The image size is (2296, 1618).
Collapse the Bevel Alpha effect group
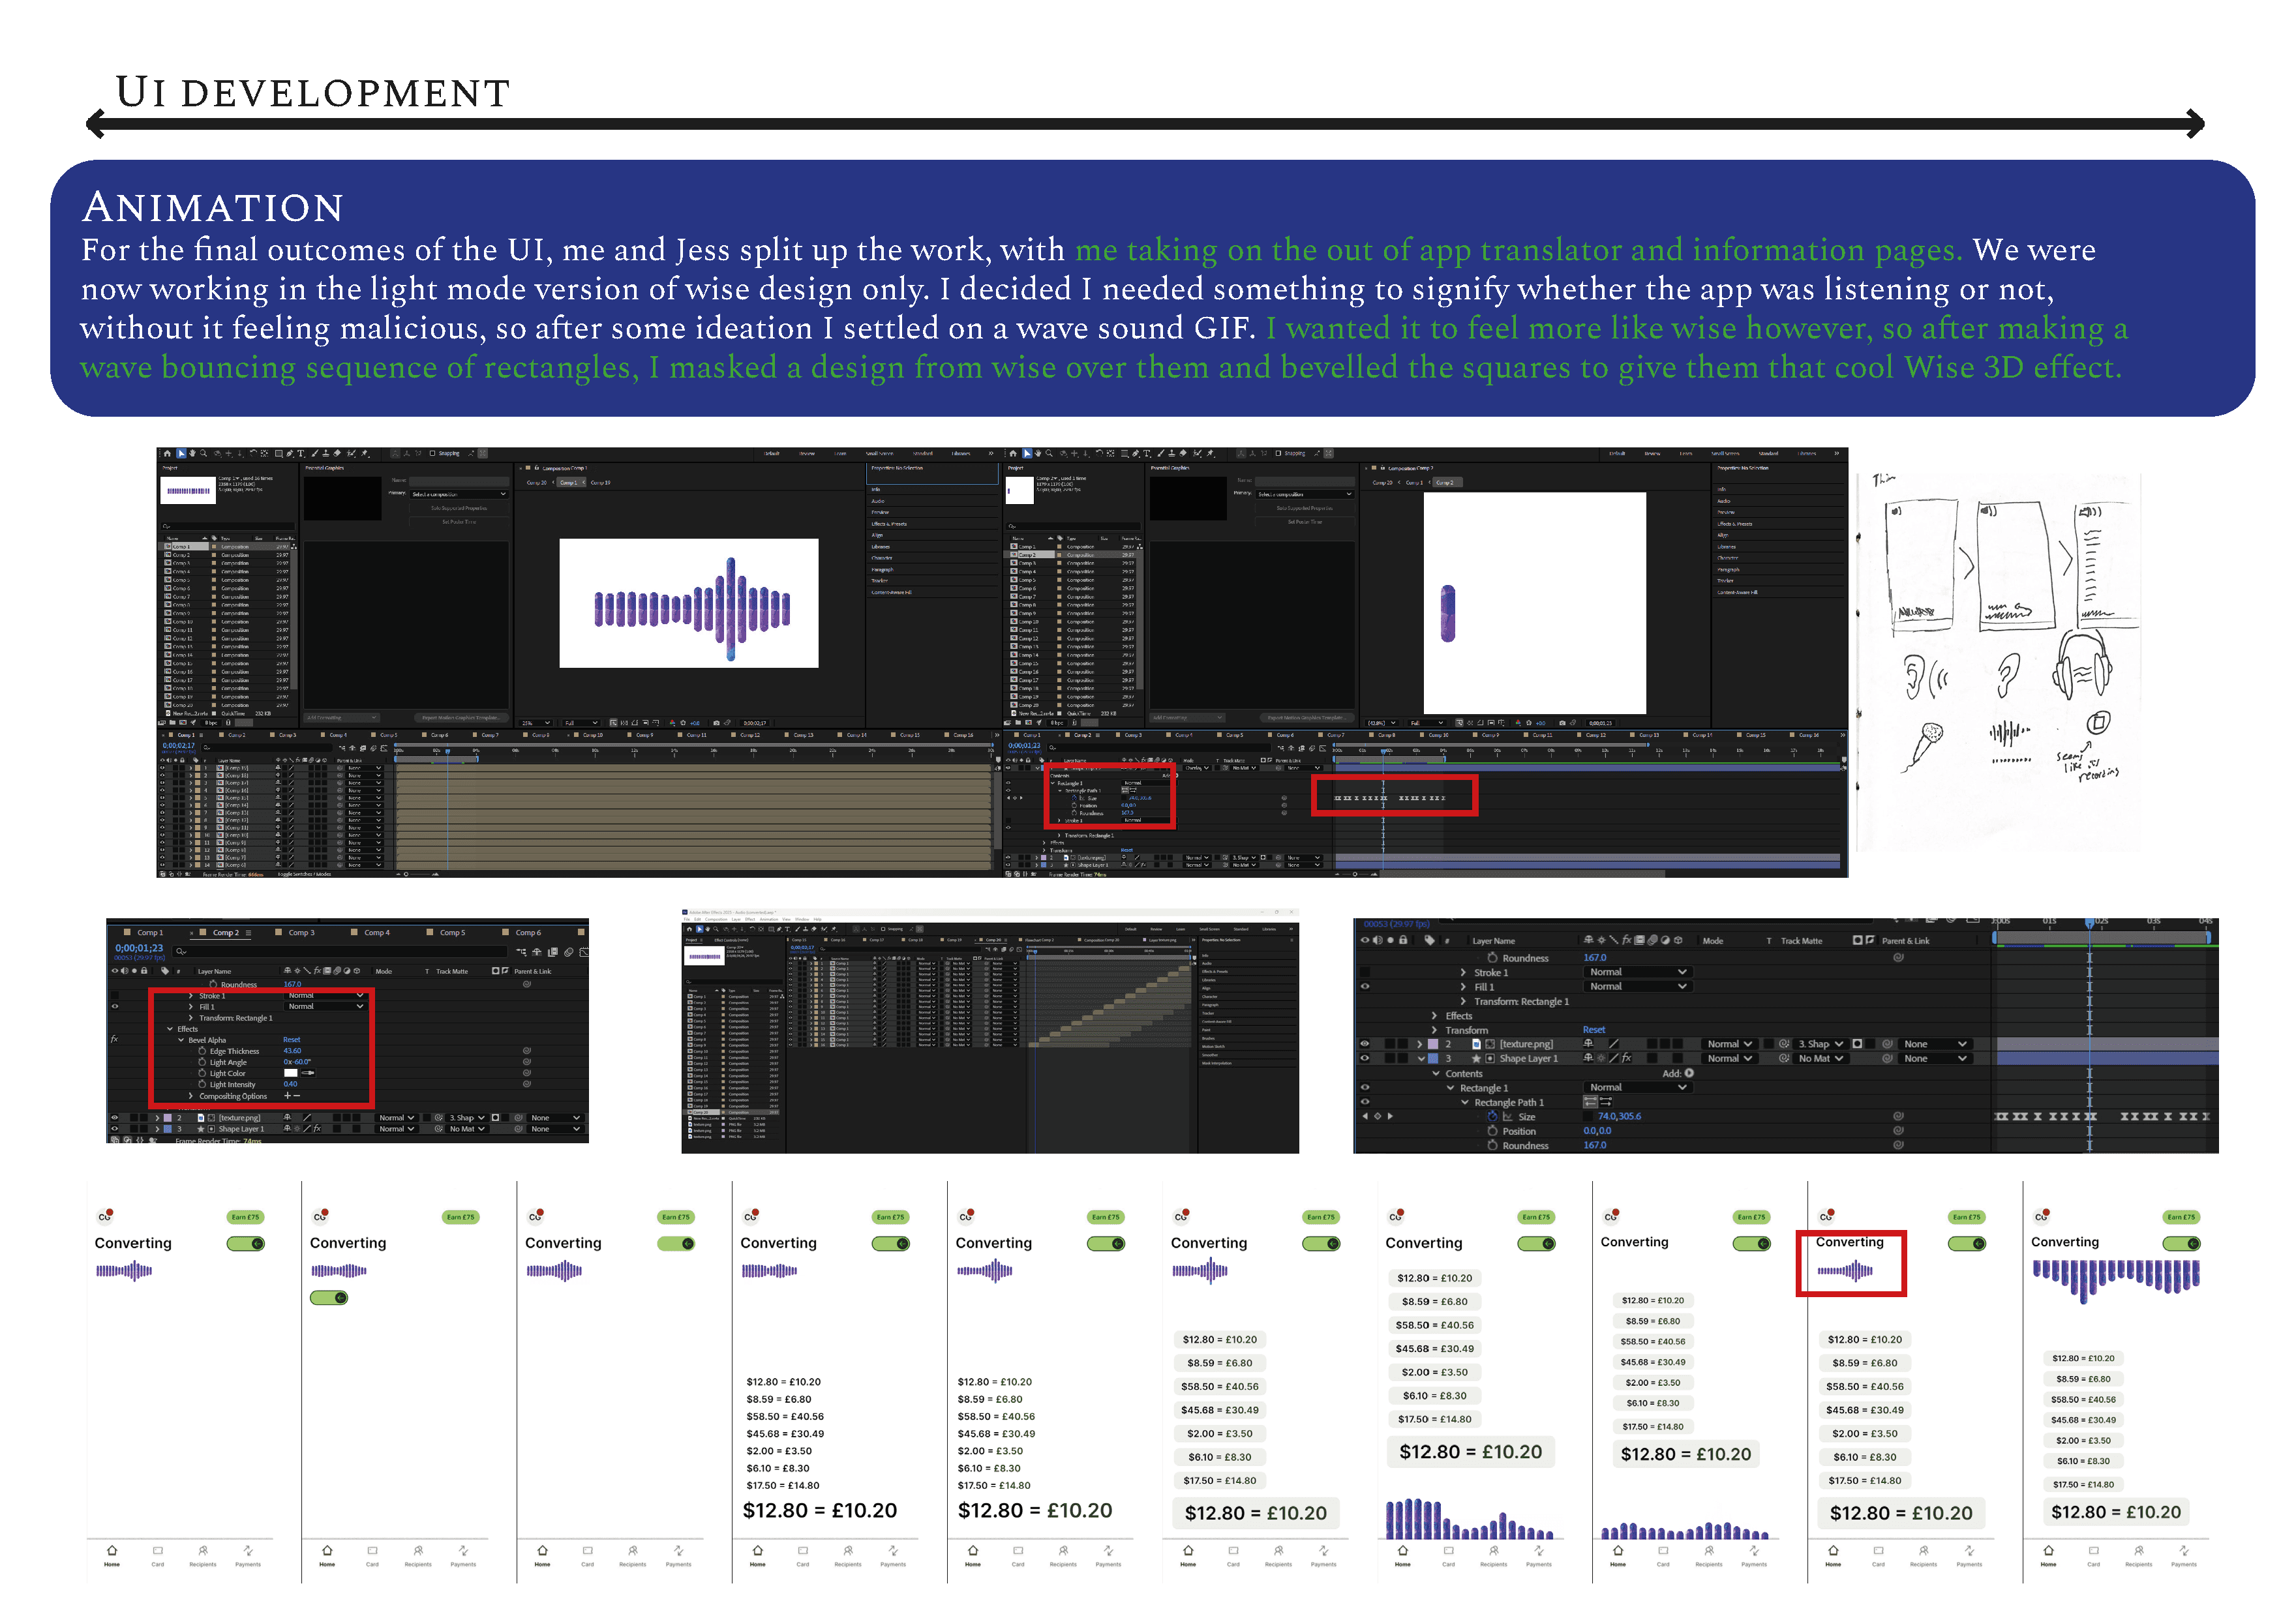[x=181, y=1040]
